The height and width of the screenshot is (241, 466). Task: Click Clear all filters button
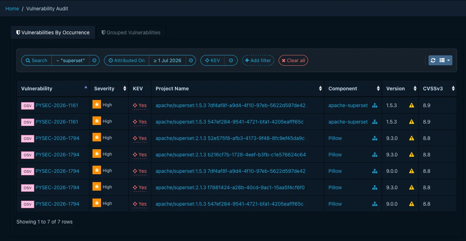point(293,60)
